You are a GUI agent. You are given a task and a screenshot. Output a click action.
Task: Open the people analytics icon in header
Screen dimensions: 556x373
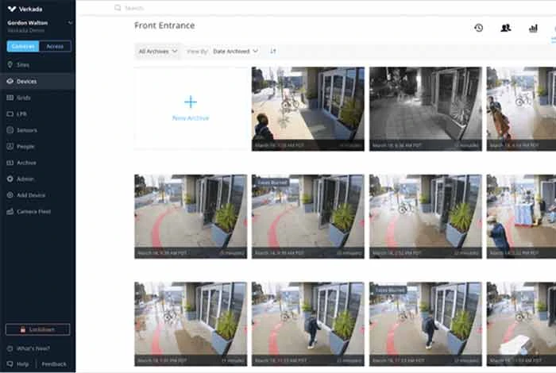(x=506, y=28)
